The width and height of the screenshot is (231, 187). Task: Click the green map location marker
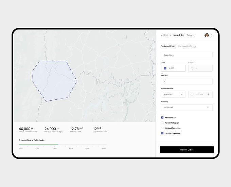tap(126, 100)
